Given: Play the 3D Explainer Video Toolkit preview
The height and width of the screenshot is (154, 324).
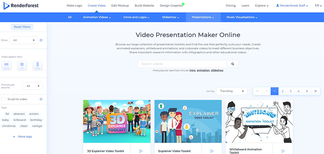Looking at the screenshot, I should tap(141, 151).
